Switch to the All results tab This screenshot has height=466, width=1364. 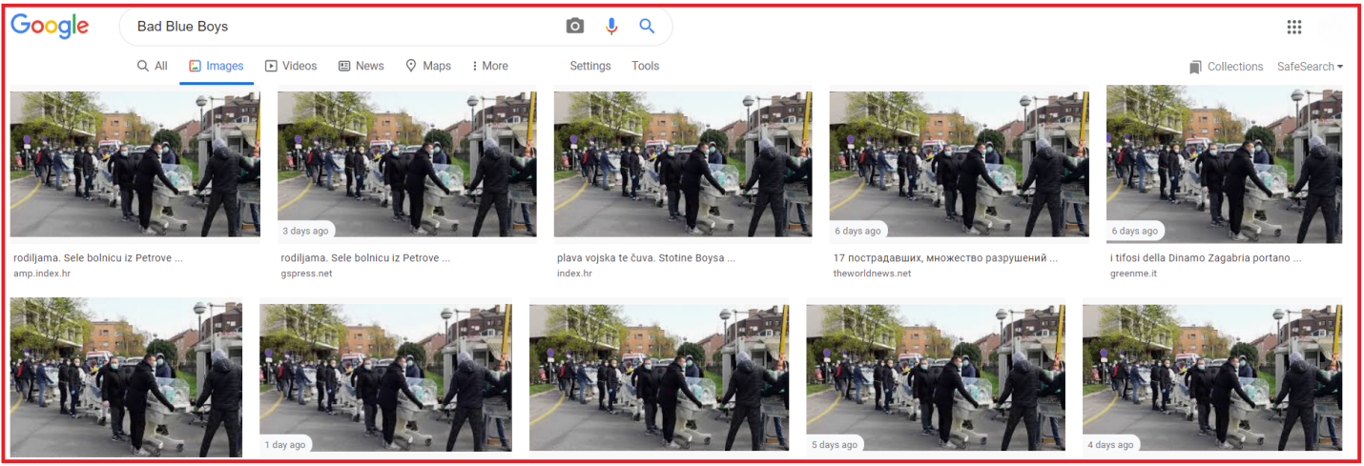[x=153, y=66]
